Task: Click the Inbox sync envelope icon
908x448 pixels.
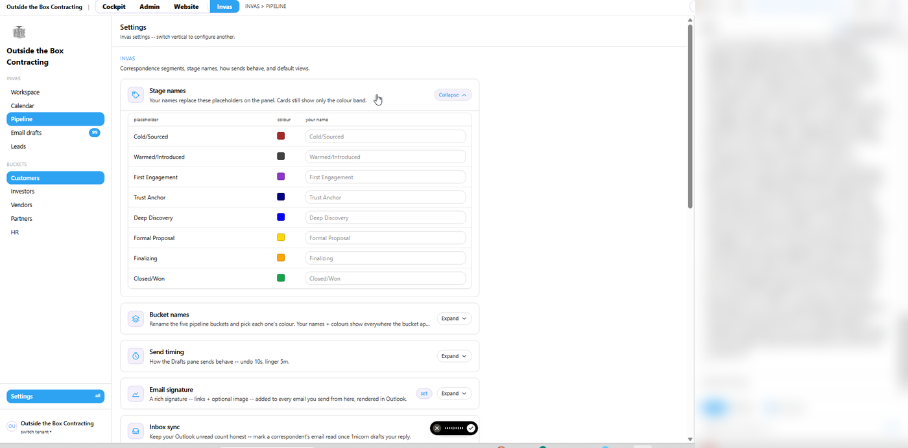Action: pos(136,431)
